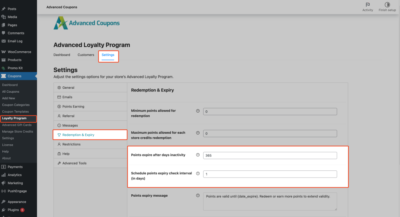Click the Plugins update count badge
This screenshot has width=400, height=217.
22,210
